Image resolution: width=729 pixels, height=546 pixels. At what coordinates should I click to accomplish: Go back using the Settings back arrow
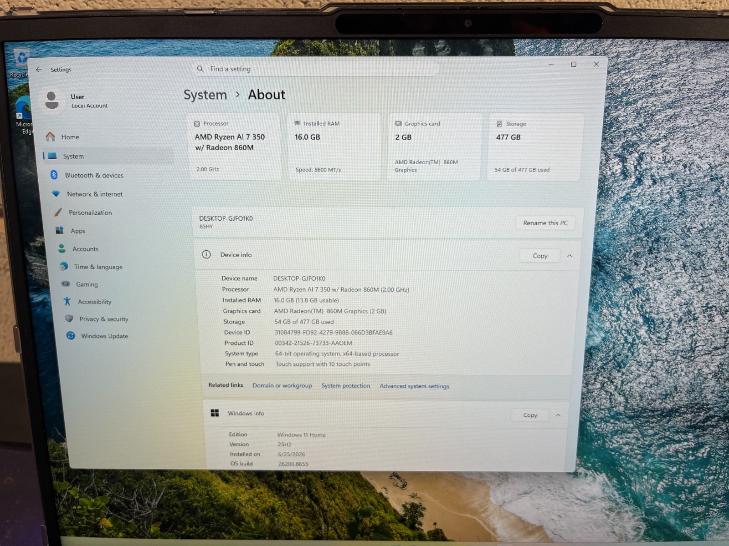pos(39,70)
